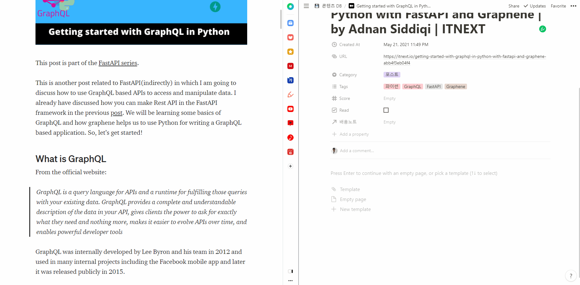Open the previous 'post' link in article
Viewport: 580px width, 285px height.
coord(116,113)
